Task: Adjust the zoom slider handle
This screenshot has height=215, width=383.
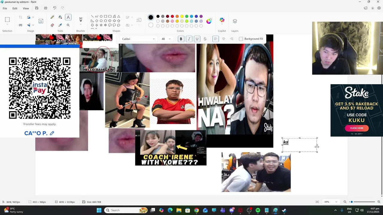Action: (352, 202)
